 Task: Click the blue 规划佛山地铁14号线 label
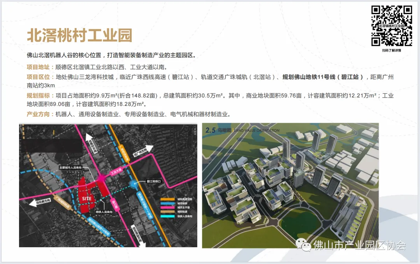(x=98, y=226)
